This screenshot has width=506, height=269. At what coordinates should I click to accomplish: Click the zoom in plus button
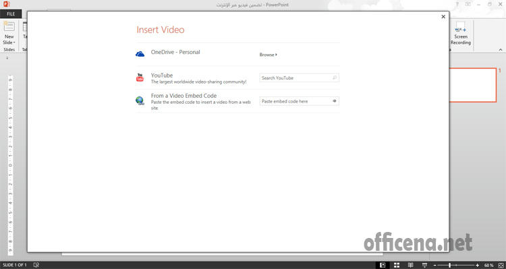click(477, 265)
